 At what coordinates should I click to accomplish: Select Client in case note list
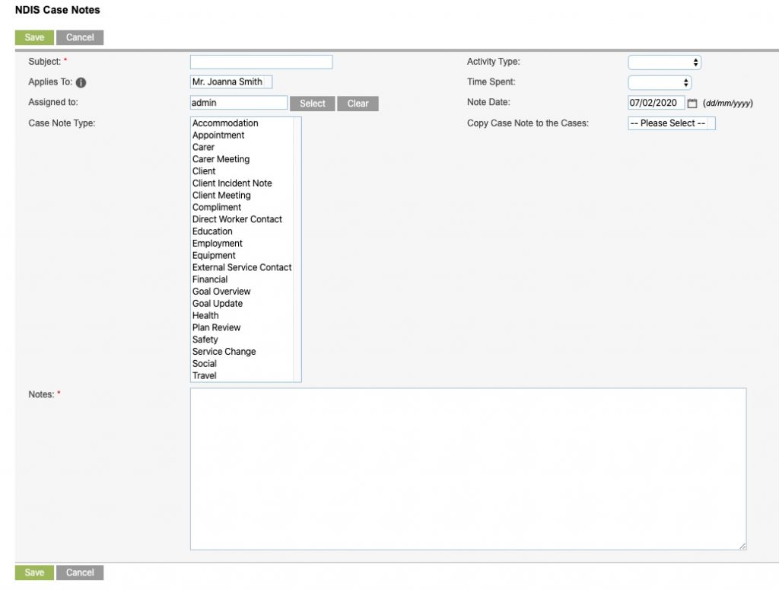click(x=242, y=171)
